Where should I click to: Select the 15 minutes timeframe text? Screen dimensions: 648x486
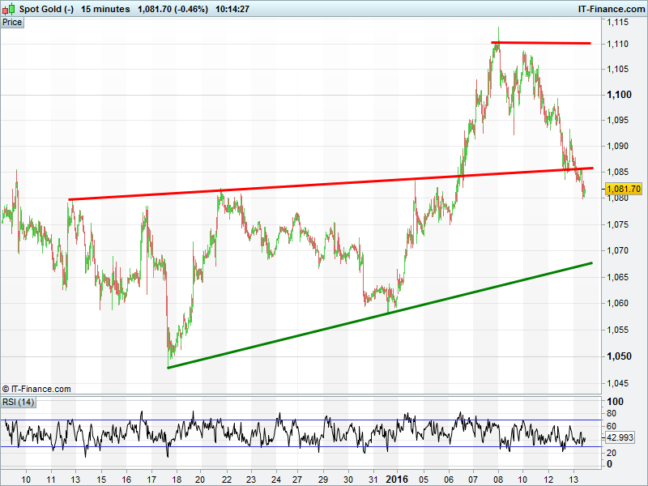105,9
